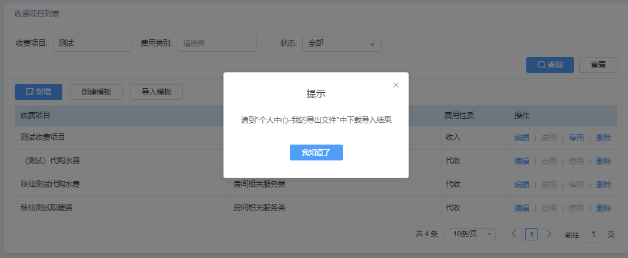Click 启用 for （测试）代购水费 row
This screenshot has height=258, width=628.
click(549, 161)
